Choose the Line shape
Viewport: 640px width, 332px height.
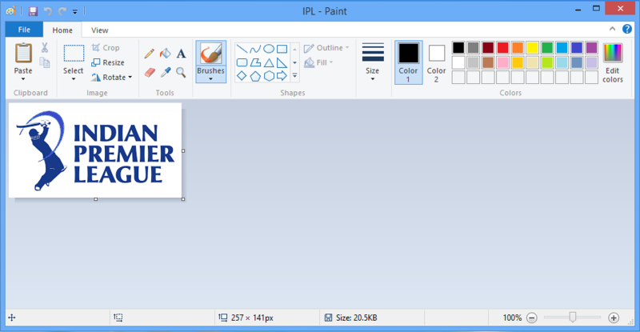(242, 49)
